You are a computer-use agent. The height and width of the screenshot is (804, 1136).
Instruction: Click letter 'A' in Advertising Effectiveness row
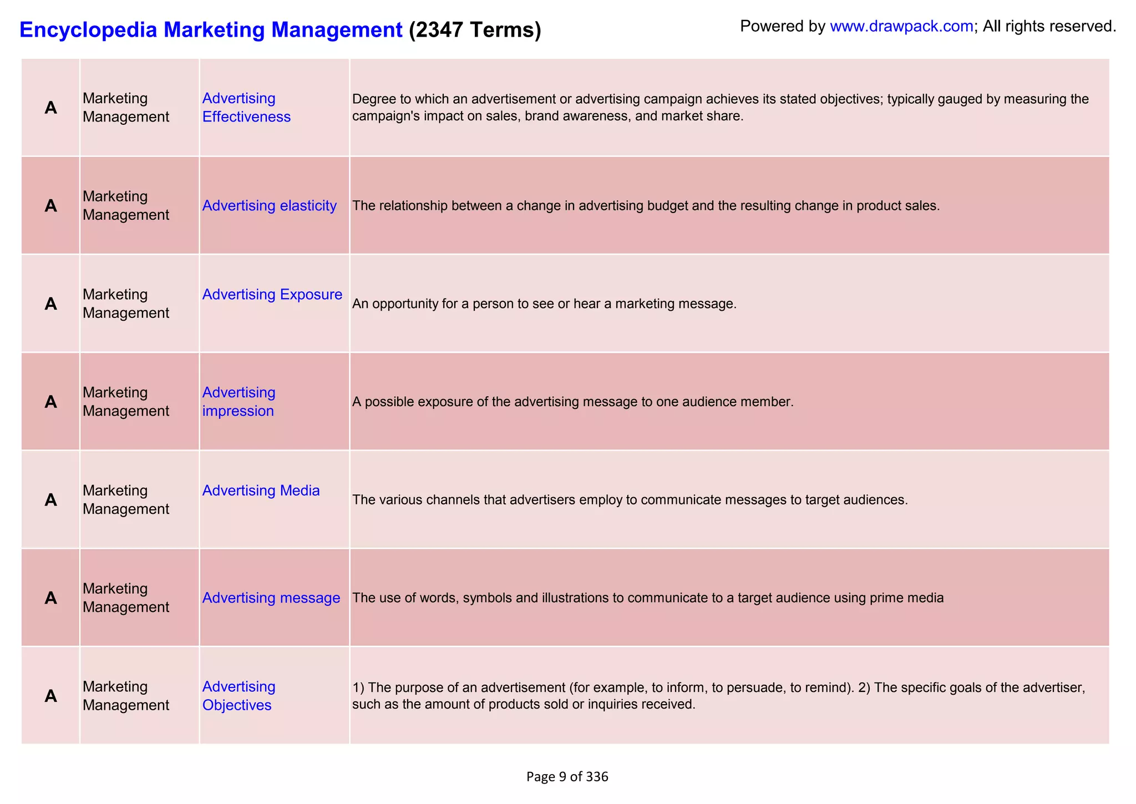tap(50, 108)
